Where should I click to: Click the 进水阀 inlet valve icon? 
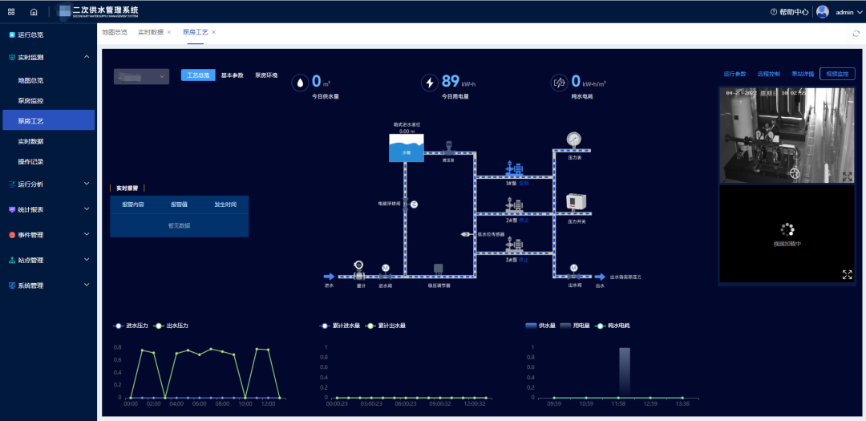[386, 271]
